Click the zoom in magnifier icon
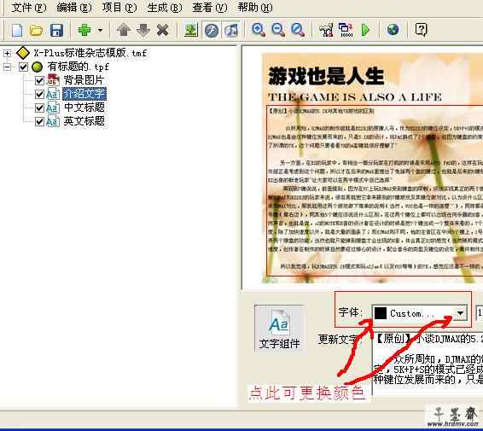Image resolution: width=483 pixels, height=431 pixels. (258, 30)
